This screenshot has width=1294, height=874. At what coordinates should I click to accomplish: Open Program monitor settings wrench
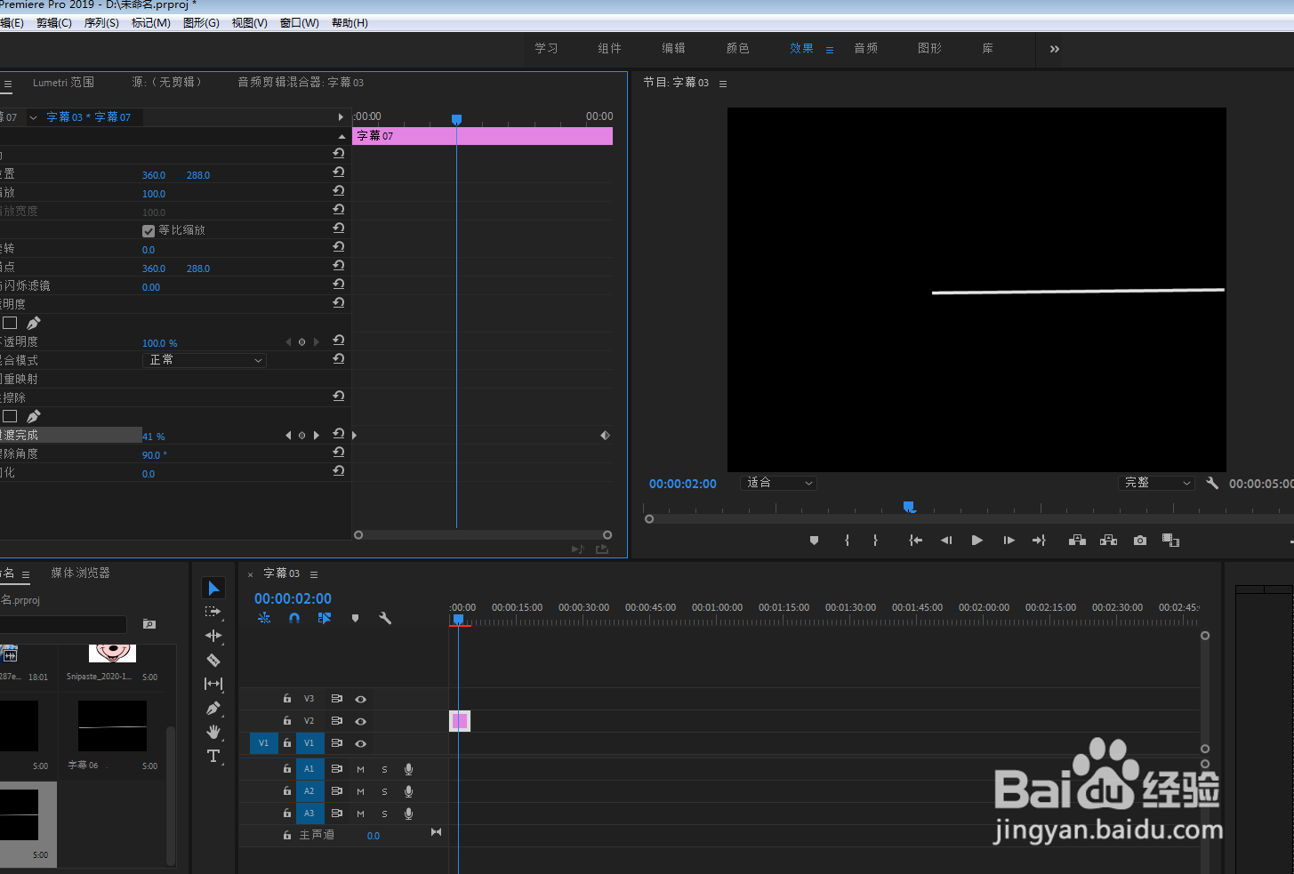[x=1211, y=483]
